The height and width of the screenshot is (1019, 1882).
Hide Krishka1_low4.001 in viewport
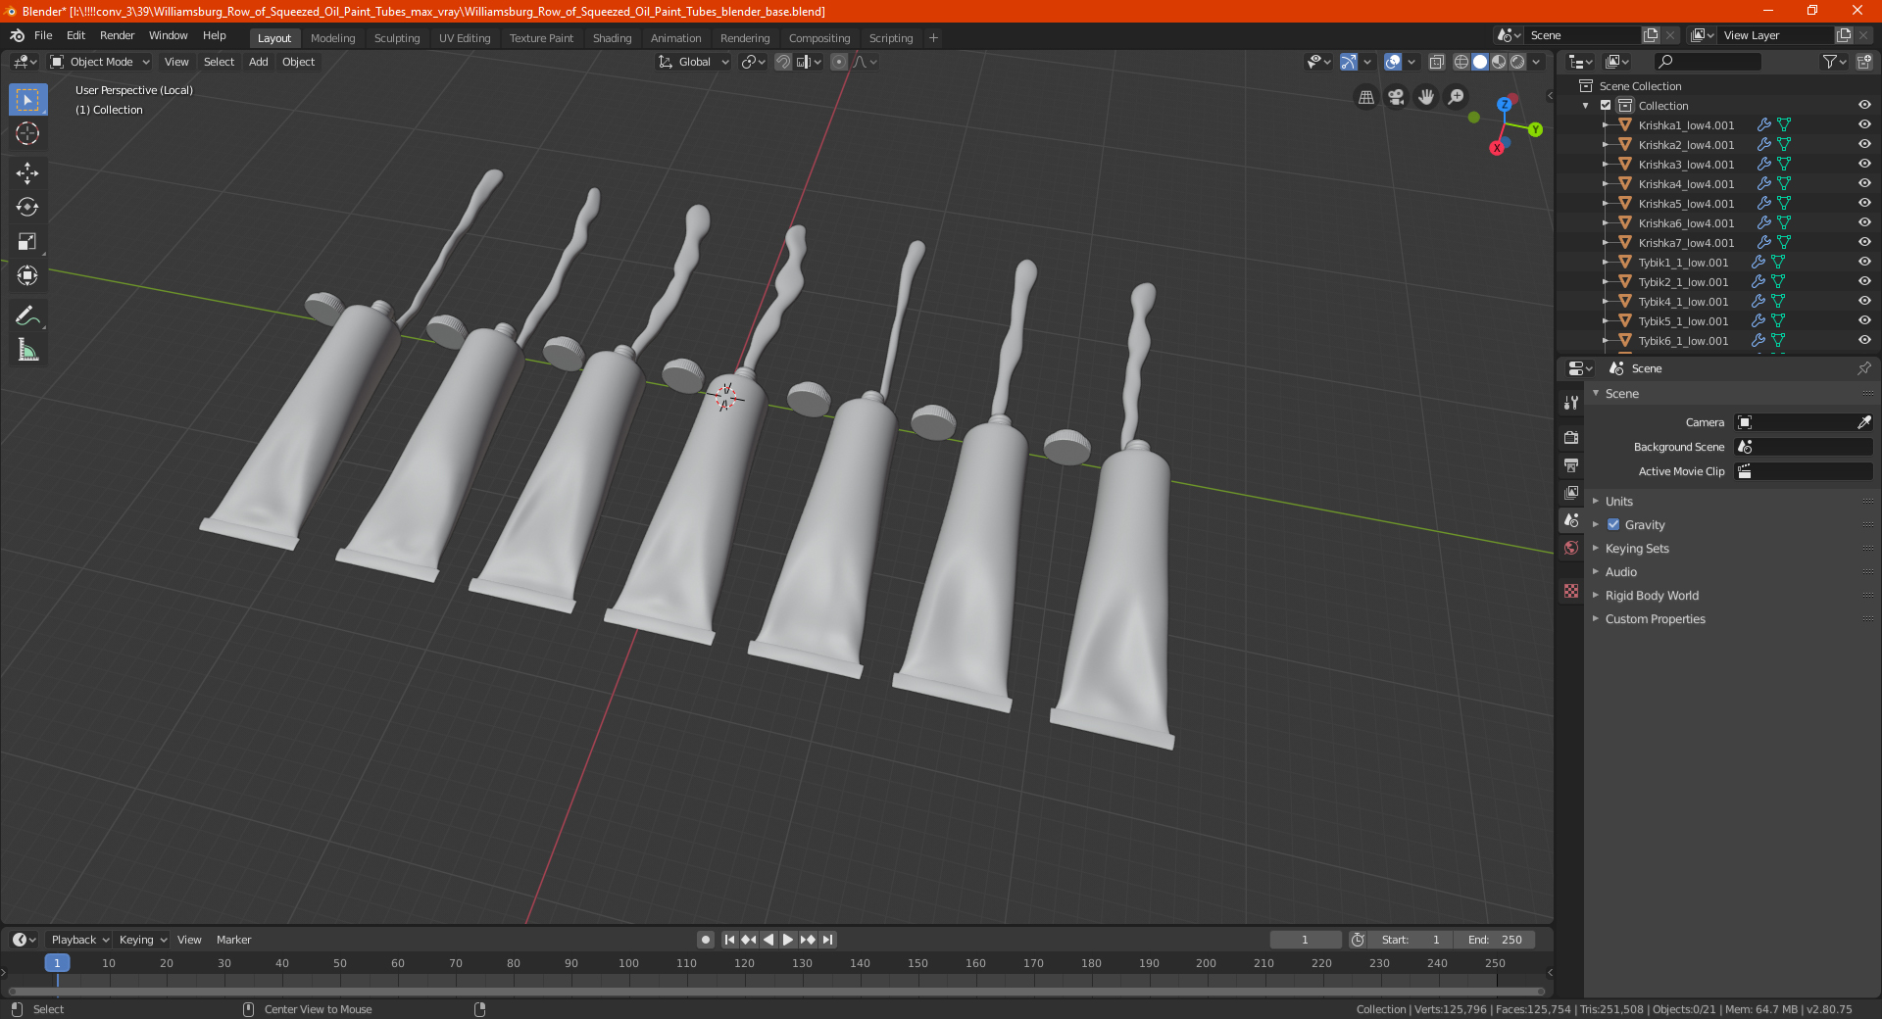click(x=1864, y=125)
